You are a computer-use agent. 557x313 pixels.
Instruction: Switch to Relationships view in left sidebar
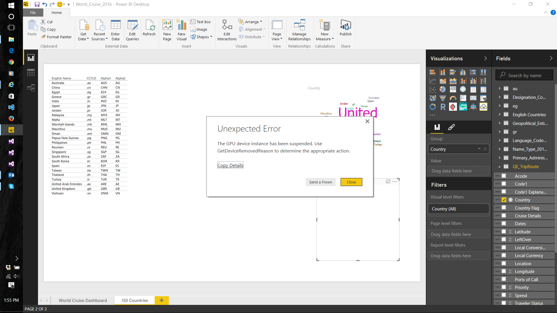point(31,88)
